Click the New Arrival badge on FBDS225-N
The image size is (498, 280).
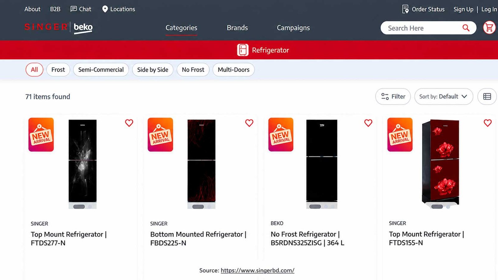tap(160, 135)
